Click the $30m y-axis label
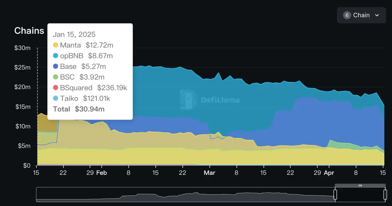This screenshot has width=392, height=206. [22, 48]
